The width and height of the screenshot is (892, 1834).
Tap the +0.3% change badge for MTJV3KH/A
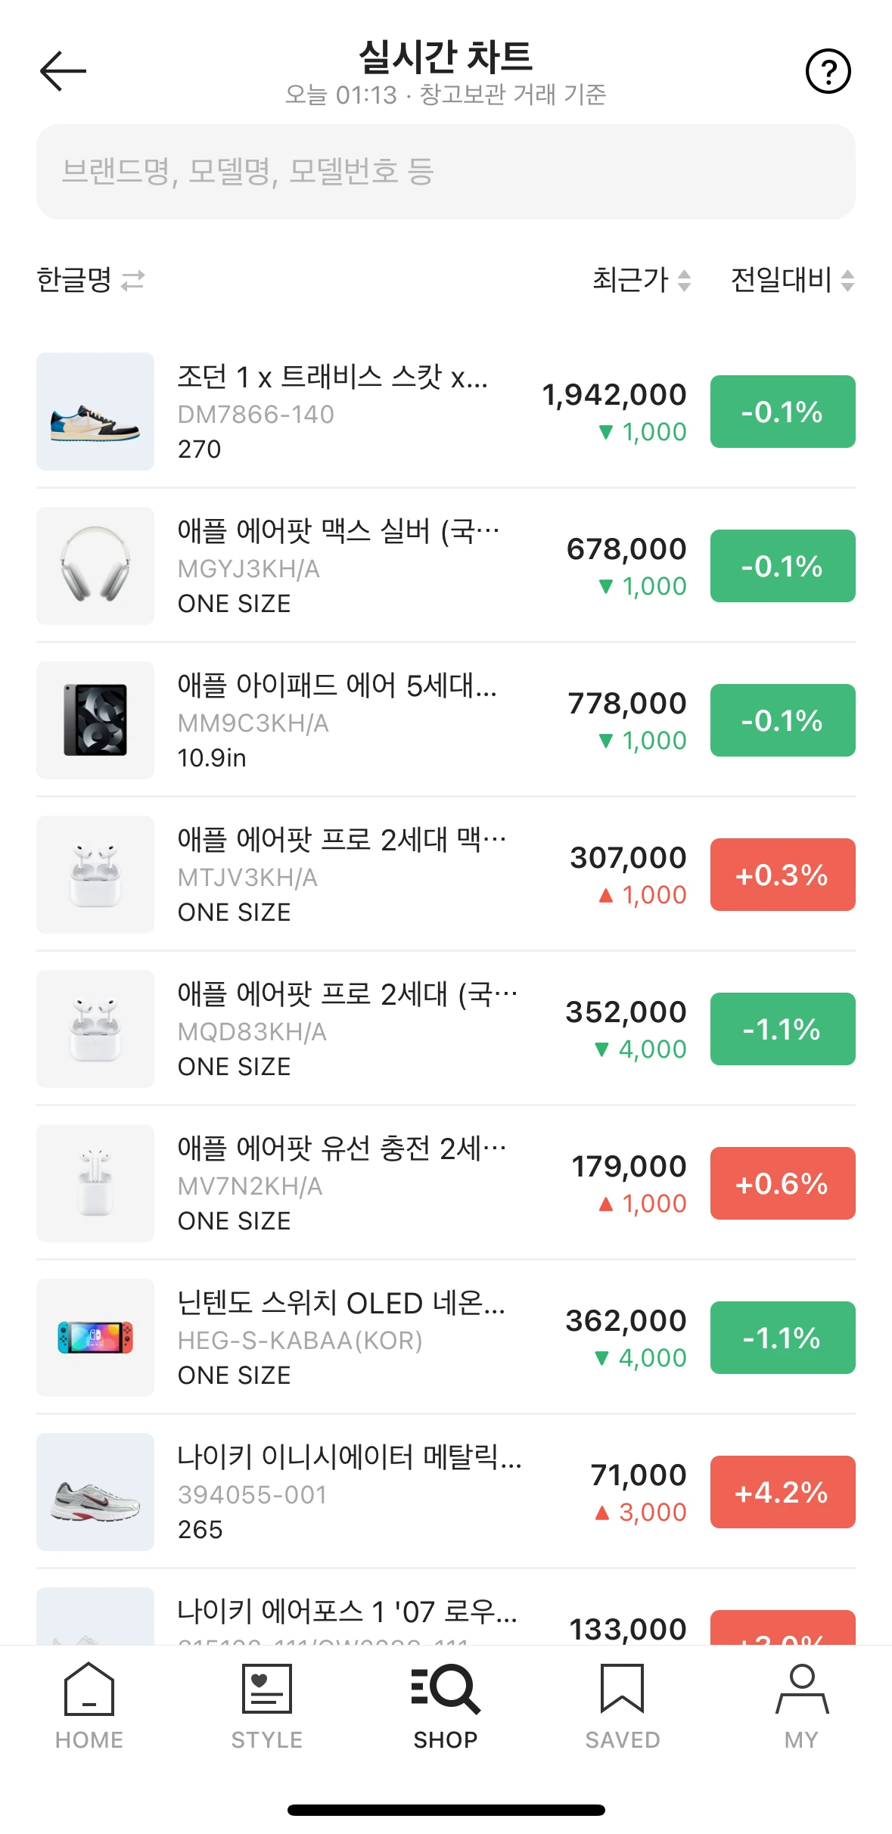point(783,875)
